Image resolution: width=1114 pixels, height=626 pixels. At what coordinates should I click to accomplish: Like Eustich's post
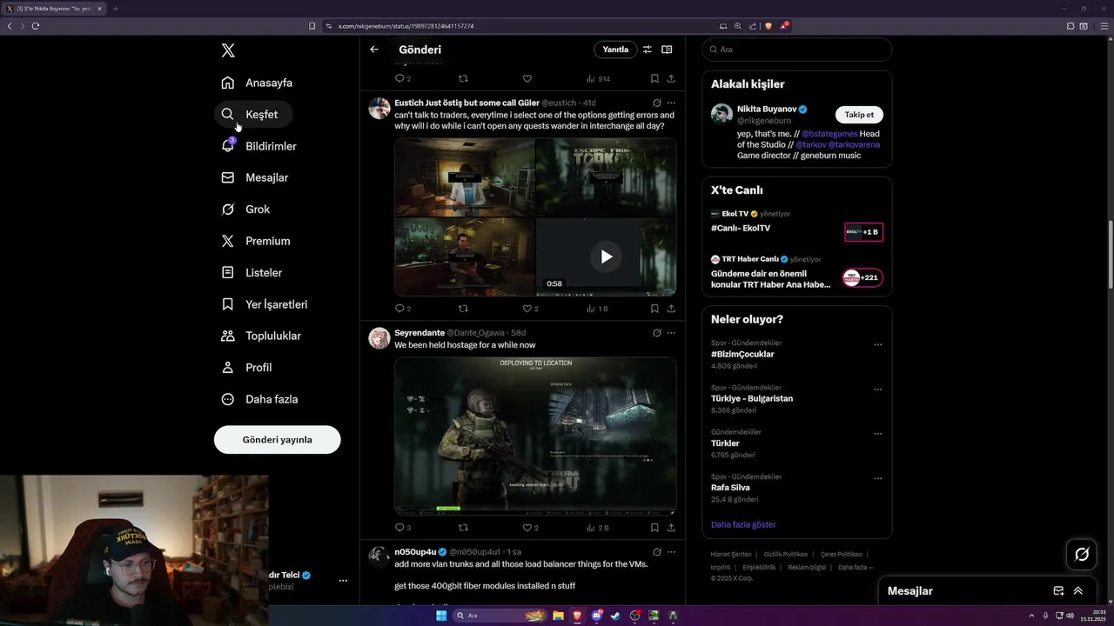(x=529, y=309)
